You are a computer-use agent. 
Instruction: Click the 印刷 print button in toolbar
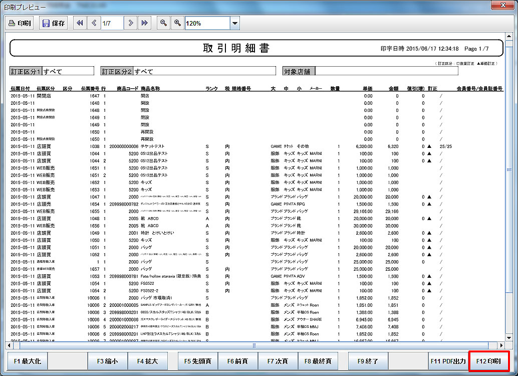[20, 23]
